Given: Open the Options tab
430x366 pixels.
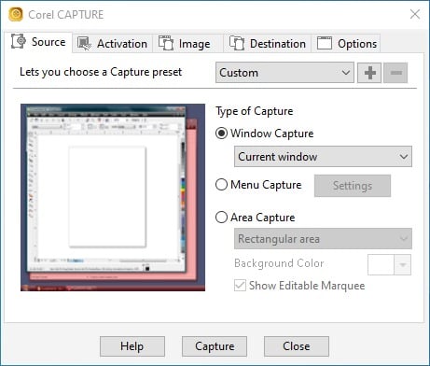Looking at the screenshot, I should (346, 44).
